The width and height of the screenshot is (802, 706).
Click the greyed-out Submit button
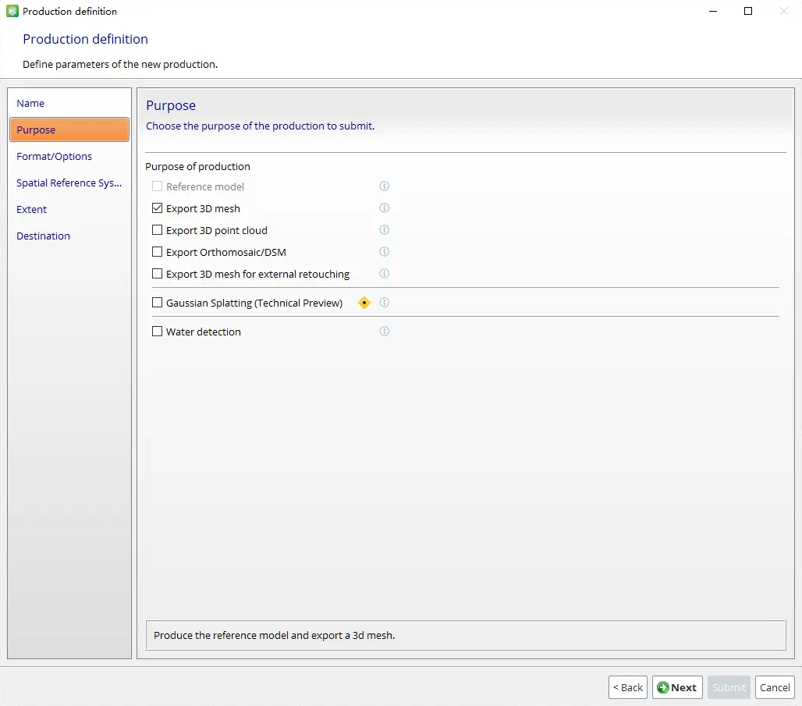tap(729, 687)
